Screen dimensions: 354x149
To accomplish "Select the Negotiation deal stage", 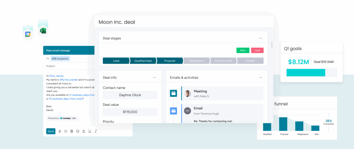I will (x=197, y=61).
